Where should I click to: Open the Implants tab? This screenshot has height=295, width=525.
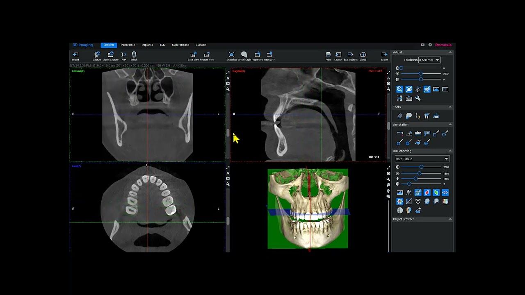point(147,45)
